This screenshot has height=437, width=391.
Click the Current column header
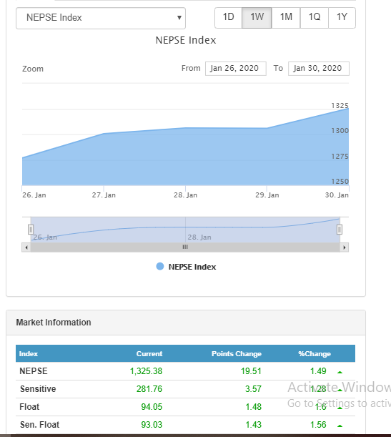(x=149, y=353)
